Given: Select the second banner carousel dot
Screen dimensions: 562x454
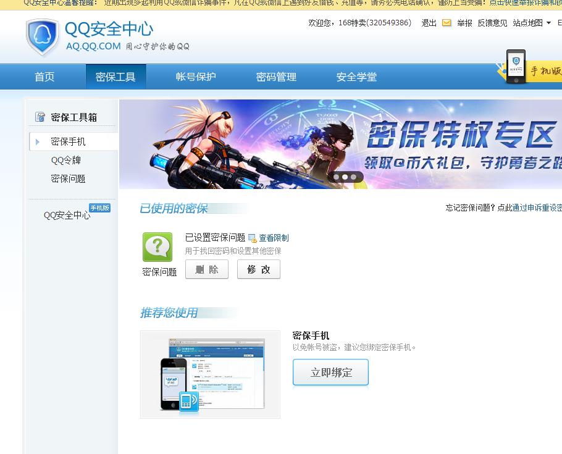Looking at the screenshot, I should pyautogui.click(x=345, y=177).
